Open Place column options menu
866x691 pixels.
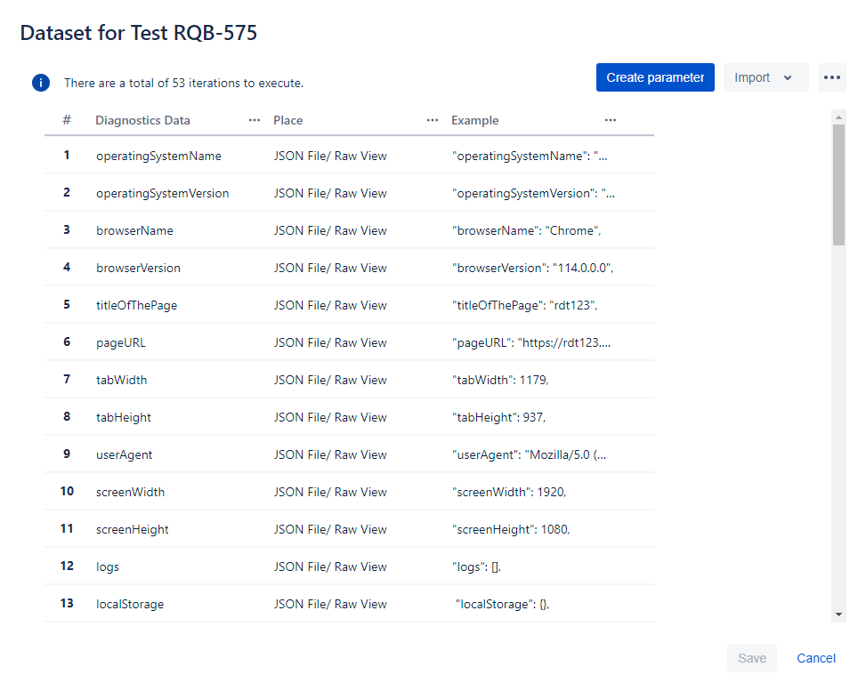pyautogui.click(x=433, y=120)
